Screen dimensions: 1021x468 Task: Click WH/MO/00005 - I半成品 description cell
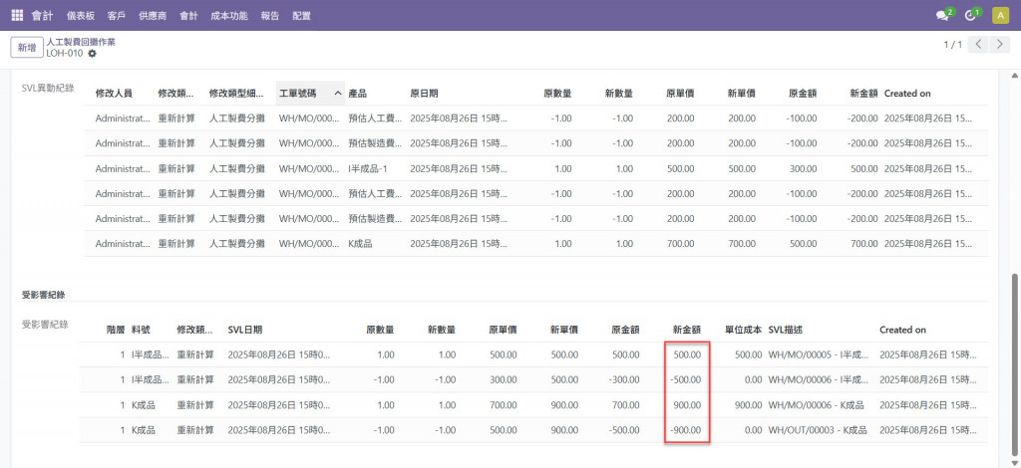coord(819,354)
